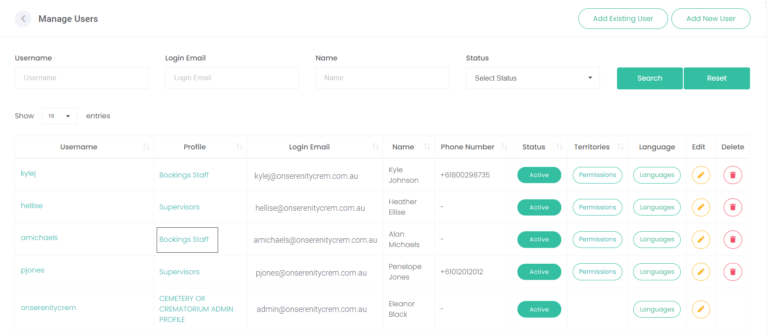The width and height of the screenshot is (768, 336).
Task: Delete user pjones with the trash icon
Action: pyautogui.click(x=733, y=272)
